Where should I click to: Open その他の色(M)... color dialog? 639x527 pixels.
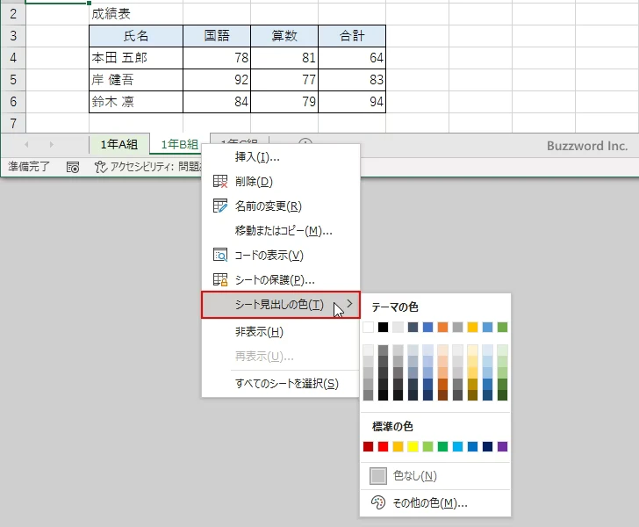coord(435,502)
